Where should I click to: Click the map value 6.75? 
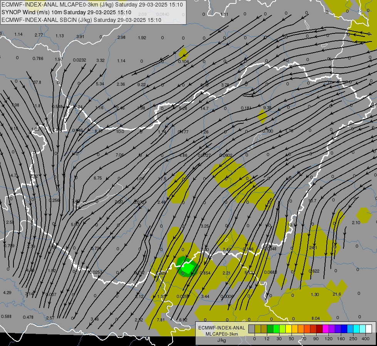click(98, 178)
